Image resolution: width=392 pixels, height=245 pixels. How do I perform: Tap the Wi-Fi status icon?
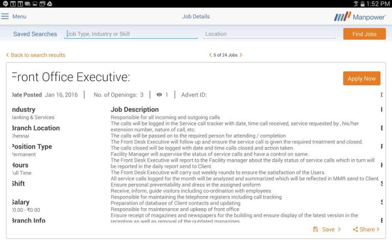pos(356,4)
